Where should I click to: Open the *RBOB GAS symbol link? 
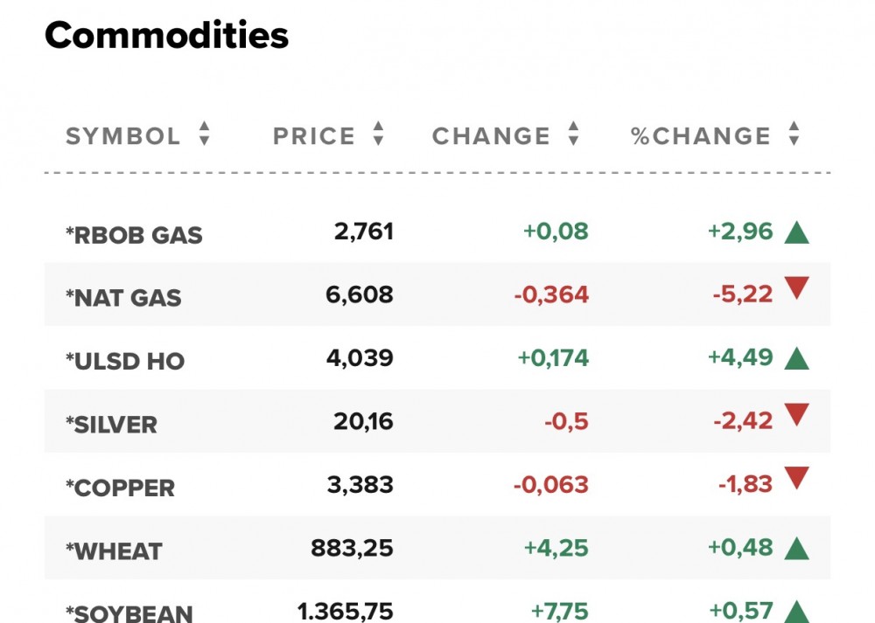tap(134, 235)
